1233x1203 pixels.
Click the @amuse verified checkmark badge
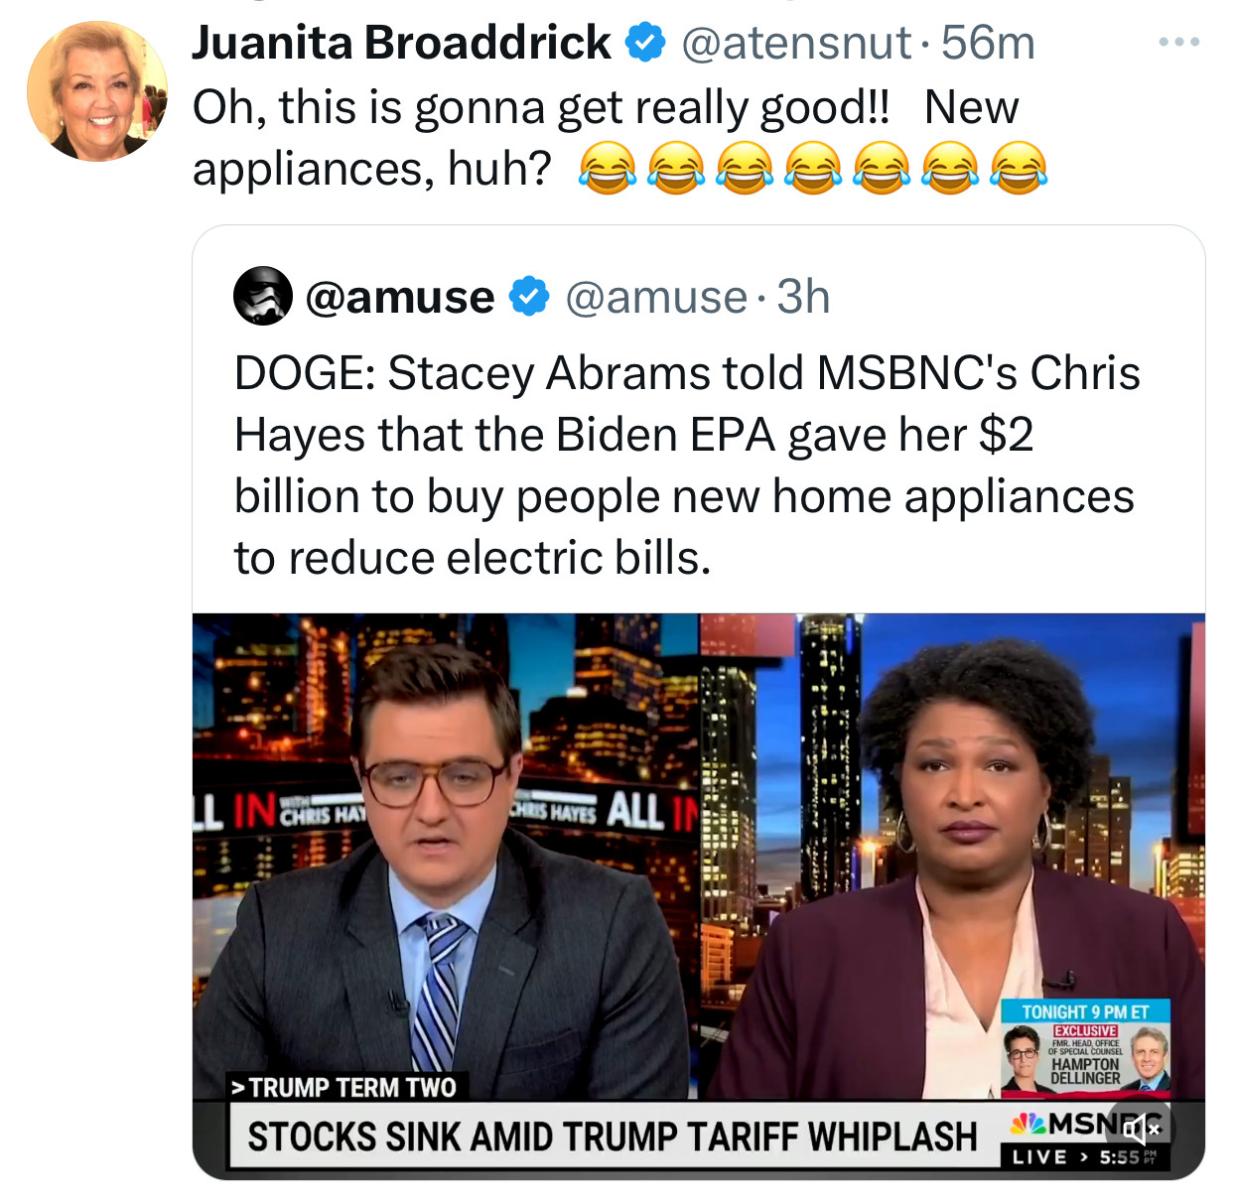tap(529, 296)
